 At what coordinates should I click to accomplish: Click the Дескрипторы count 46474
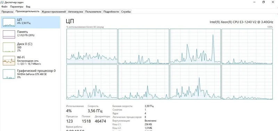coord(100,121)
